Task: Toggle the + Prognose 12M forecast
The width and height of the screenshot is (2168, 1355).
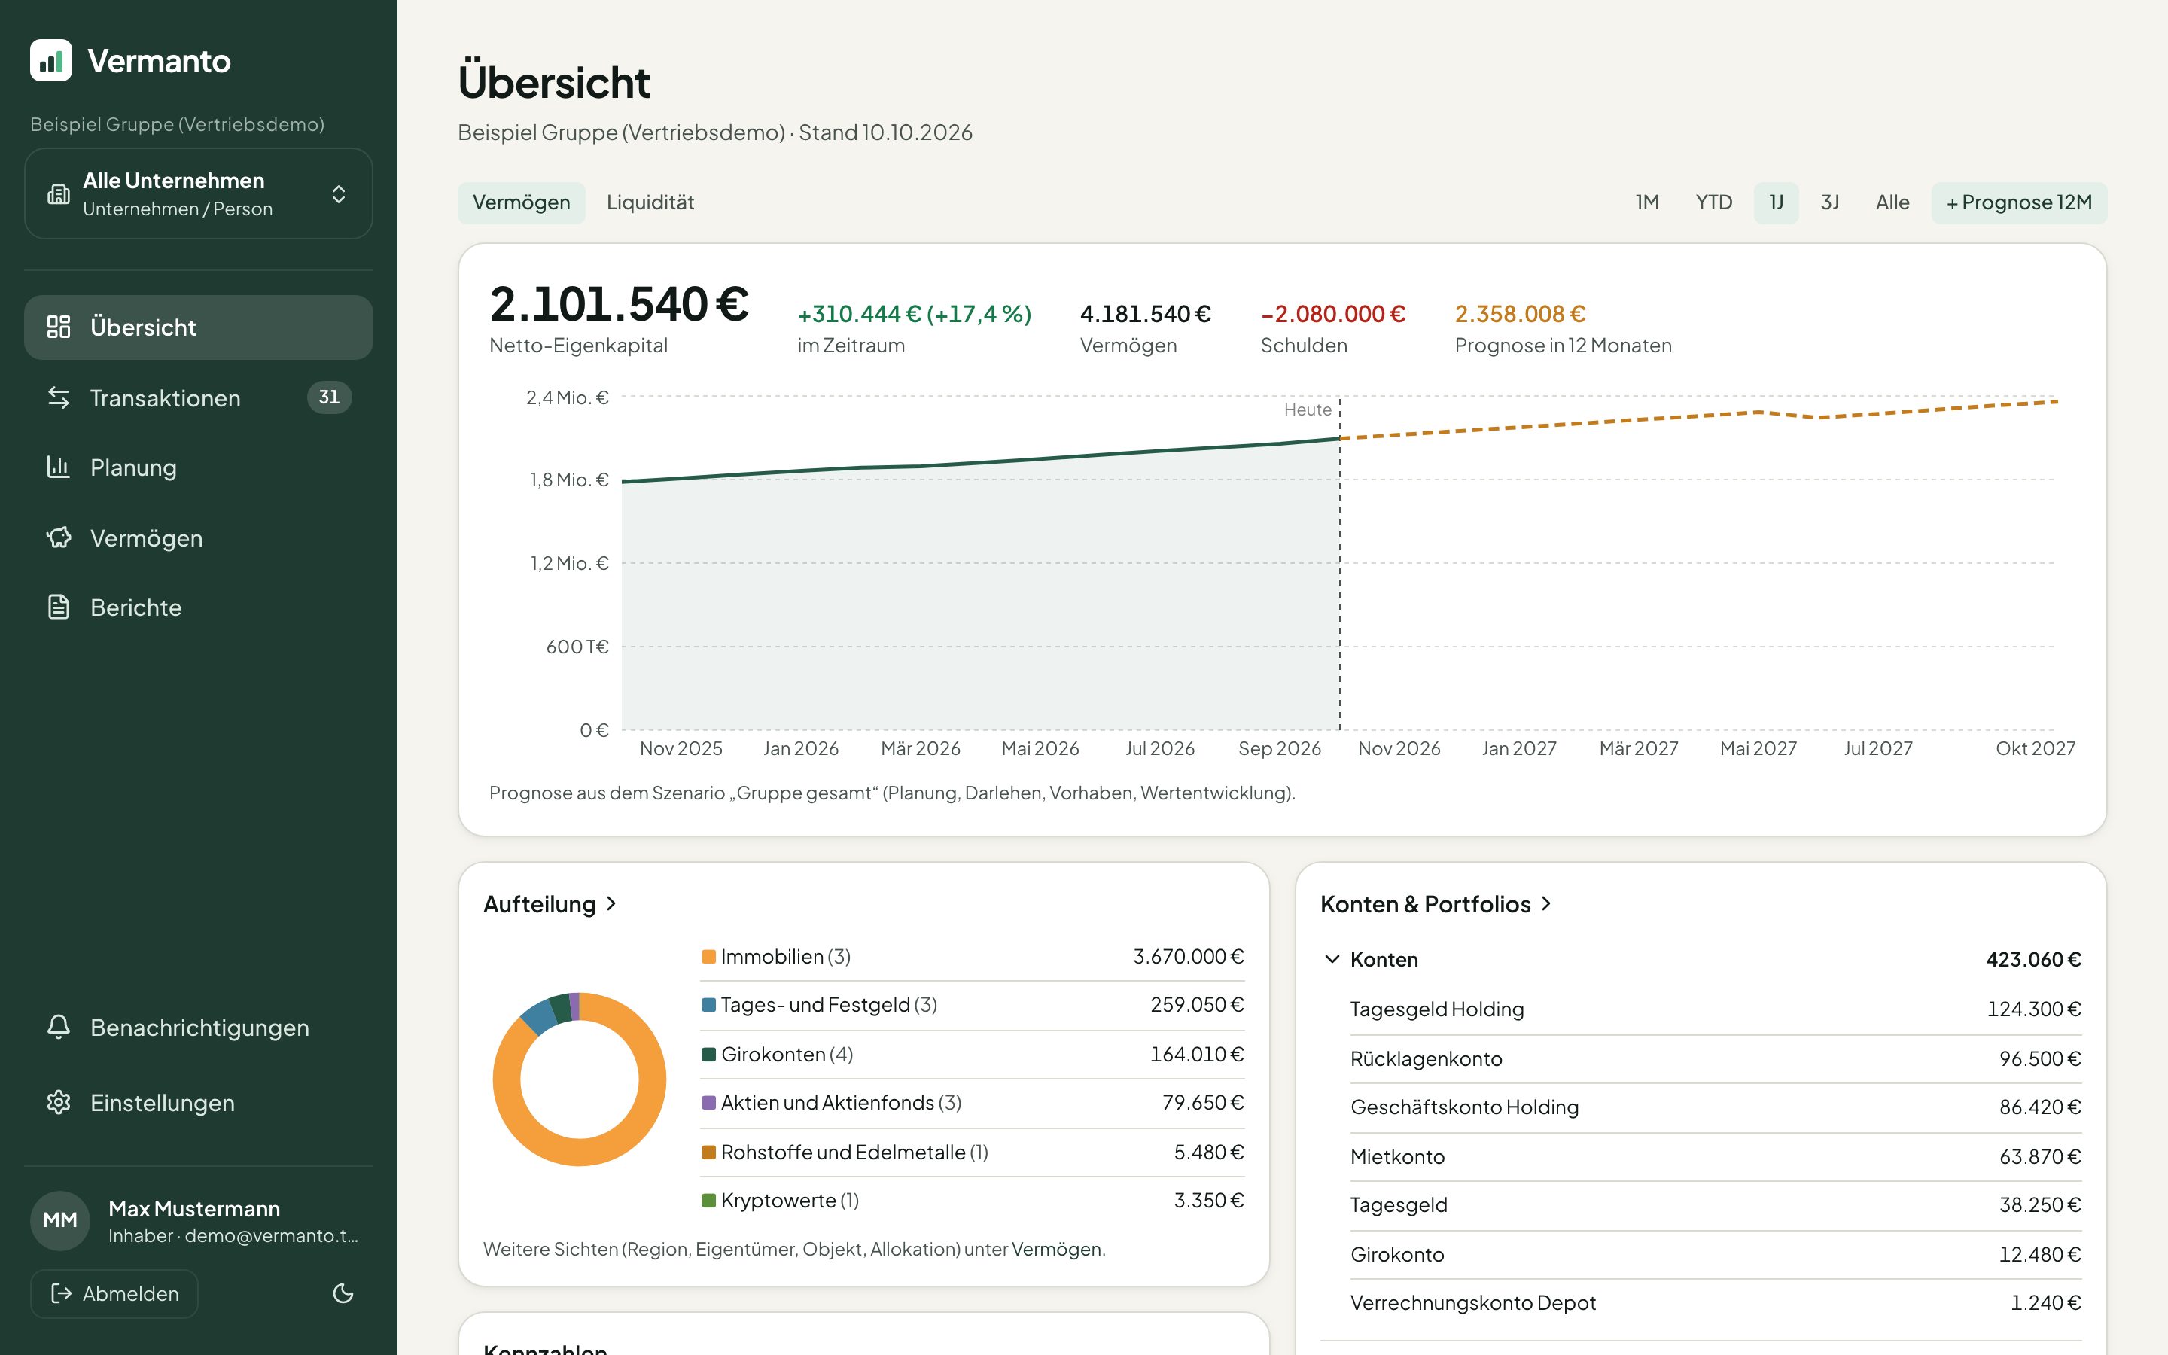Action: (2019, 202)
